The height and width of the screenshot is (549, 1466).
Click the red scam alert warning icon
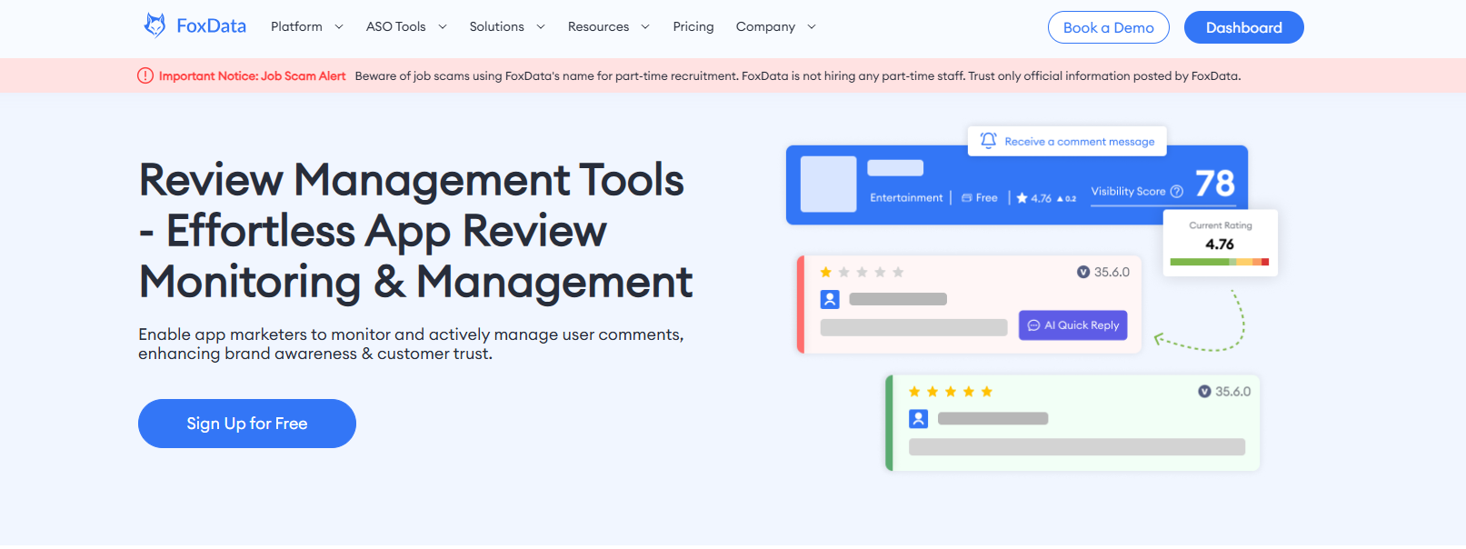[x=145, y=75]
